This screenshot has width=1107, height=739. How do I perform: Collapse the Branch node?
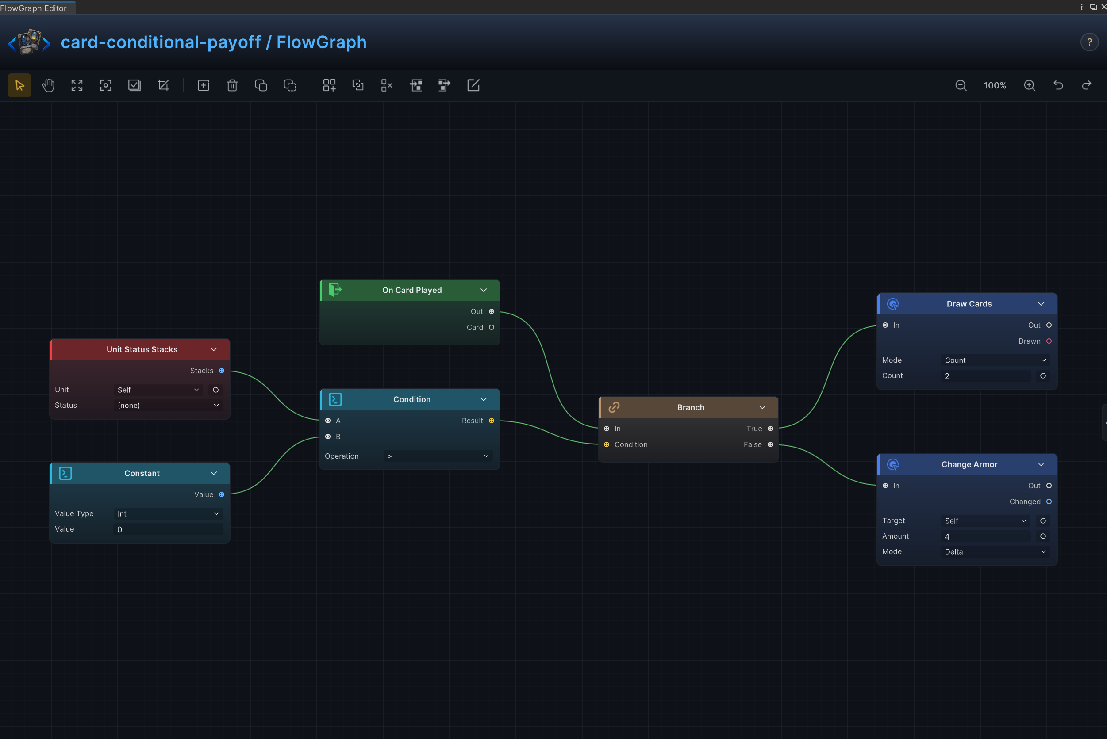(x=762, y=407)
